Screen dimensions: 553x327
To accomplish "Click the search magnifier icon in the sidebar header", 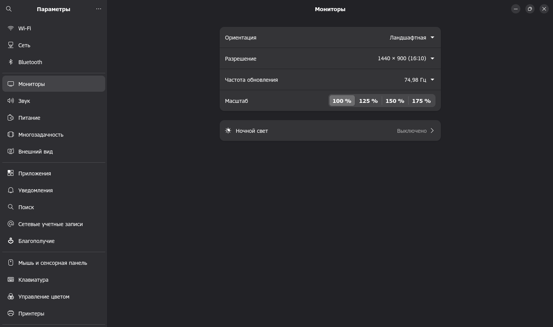I will [x=9, y=9].
